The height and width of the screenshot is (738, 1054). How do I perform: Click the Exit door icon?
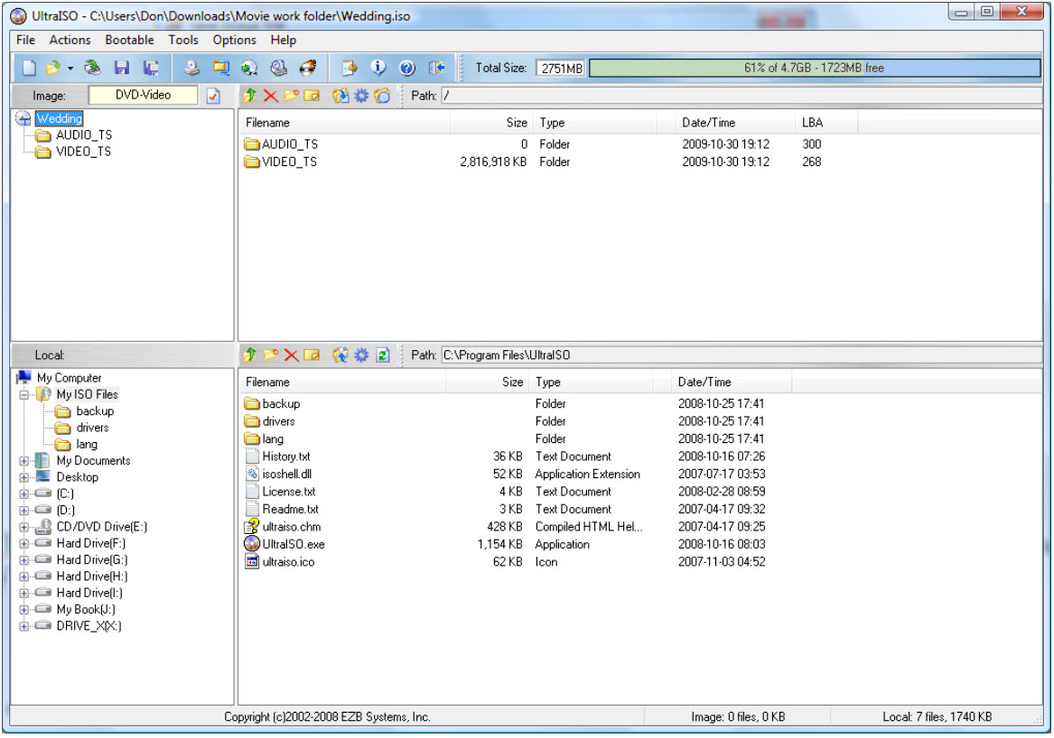pyautogui.click(x=436, y=68)
